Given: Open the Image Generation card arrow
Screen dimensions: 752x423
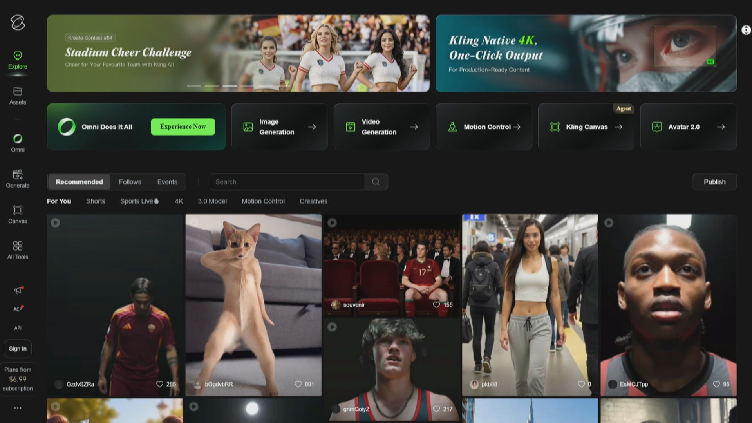Looking at the screenshot, I should 312,127.
